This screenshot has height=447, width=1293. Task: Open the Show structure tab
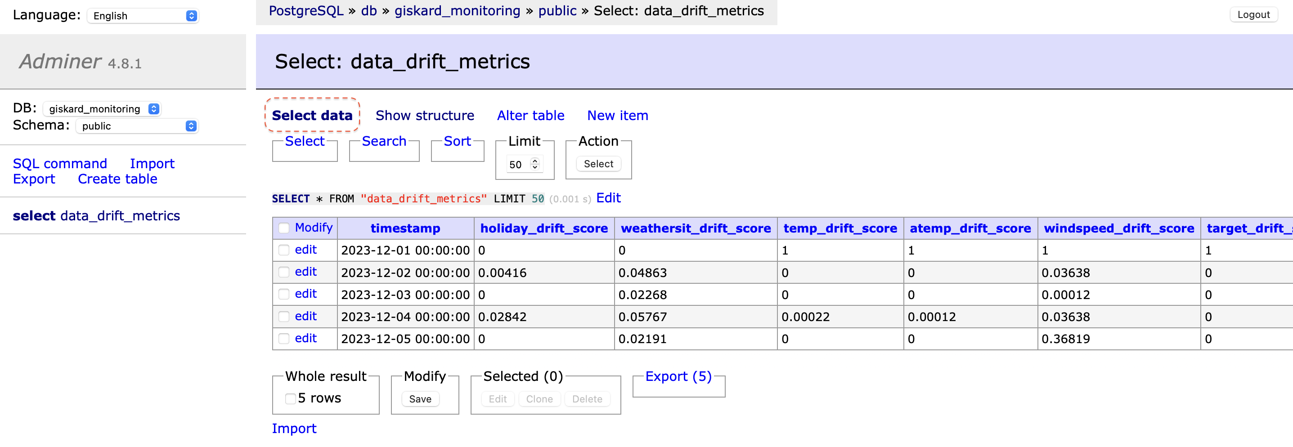[x=425, y=116]
